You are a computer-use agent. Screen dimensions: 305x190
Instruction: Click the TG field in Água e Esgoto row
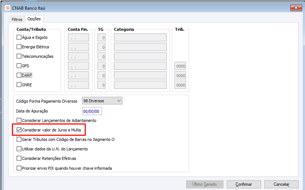[101, 37]
